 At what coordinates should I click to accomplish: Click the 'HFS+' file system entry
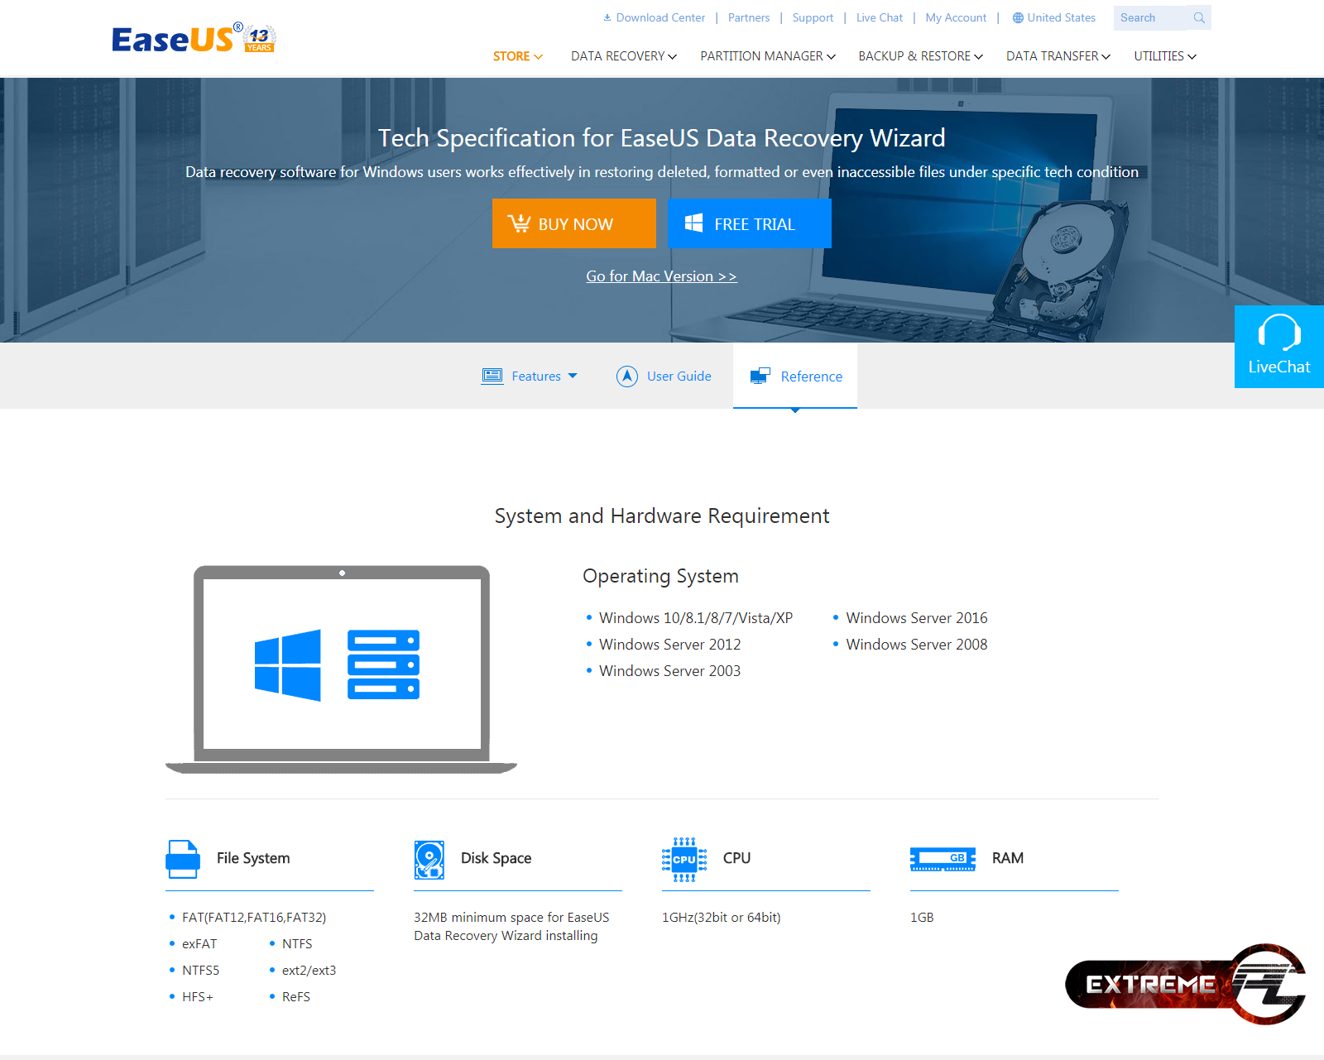(198, 997)
